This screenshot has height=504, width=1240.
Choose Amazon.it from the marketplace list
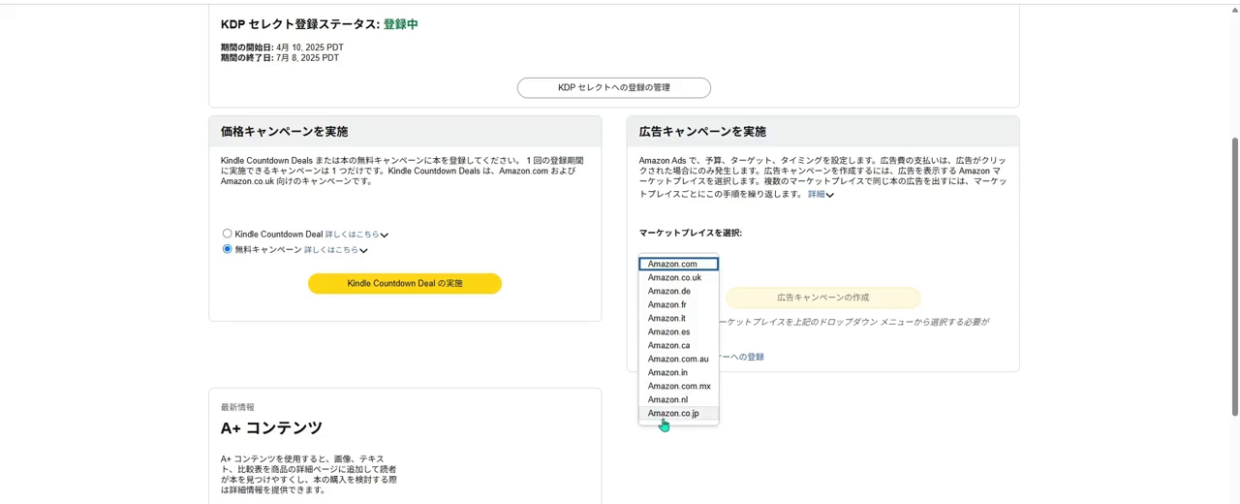tap(678, 318)
